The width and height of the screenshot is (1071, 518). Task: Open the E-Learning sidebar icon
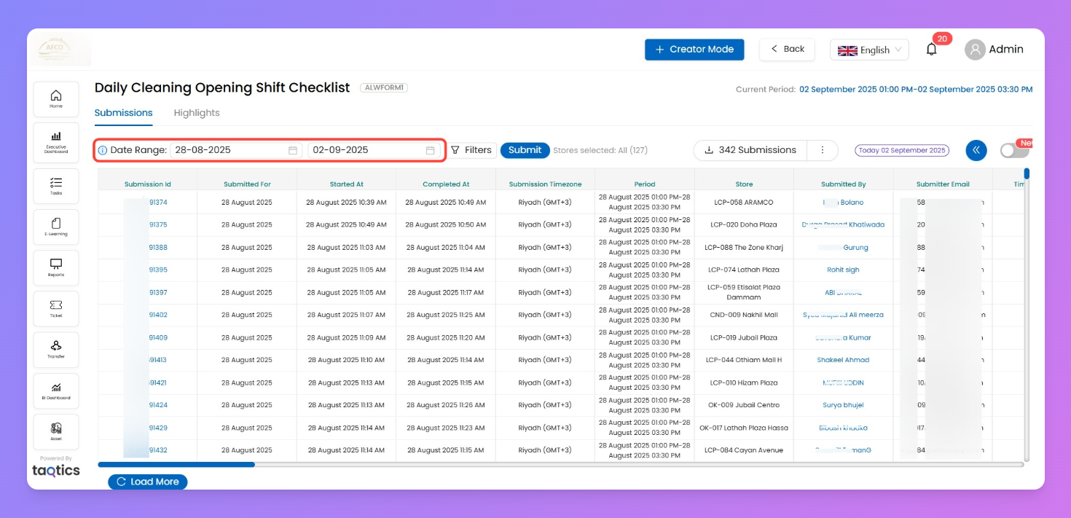56,227
